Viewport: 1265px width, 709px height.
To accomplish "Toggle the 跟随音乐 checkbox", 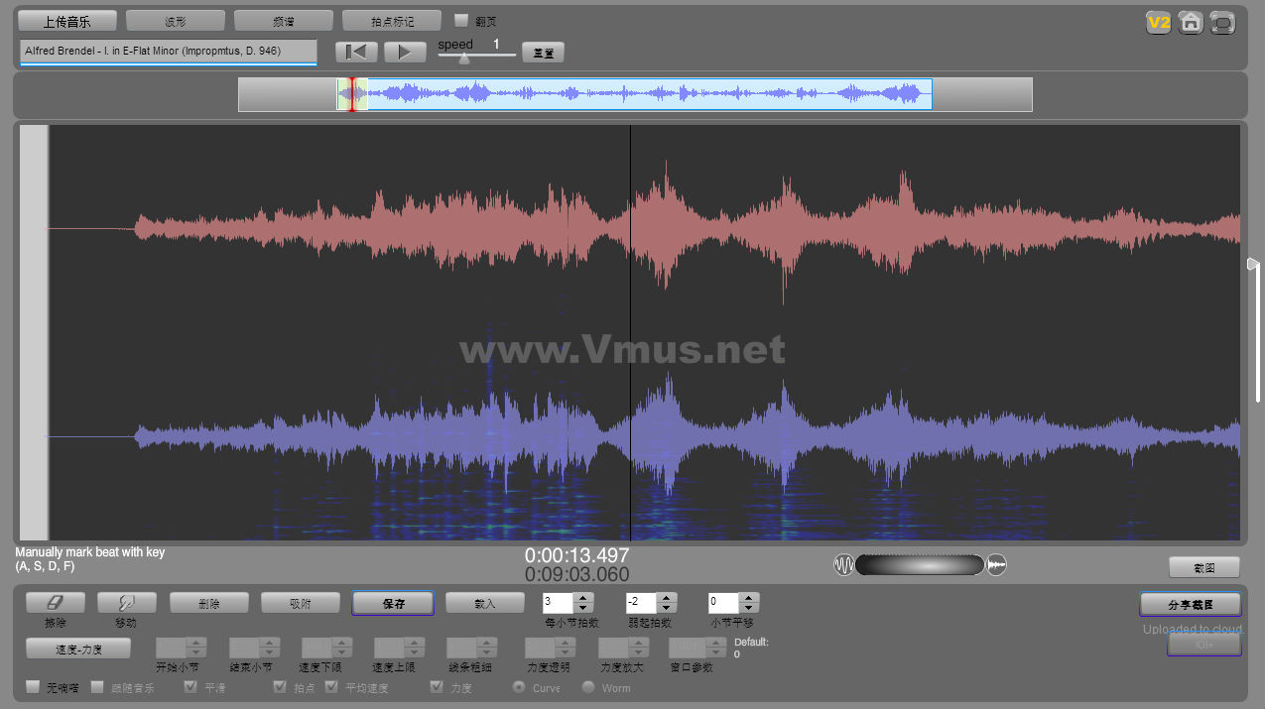I will (98, 686).
